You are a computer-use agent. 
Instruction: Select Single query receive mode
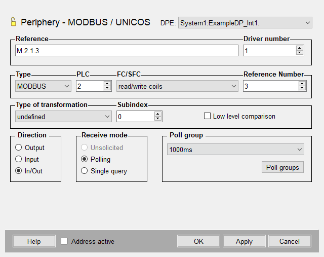(85, 171)
